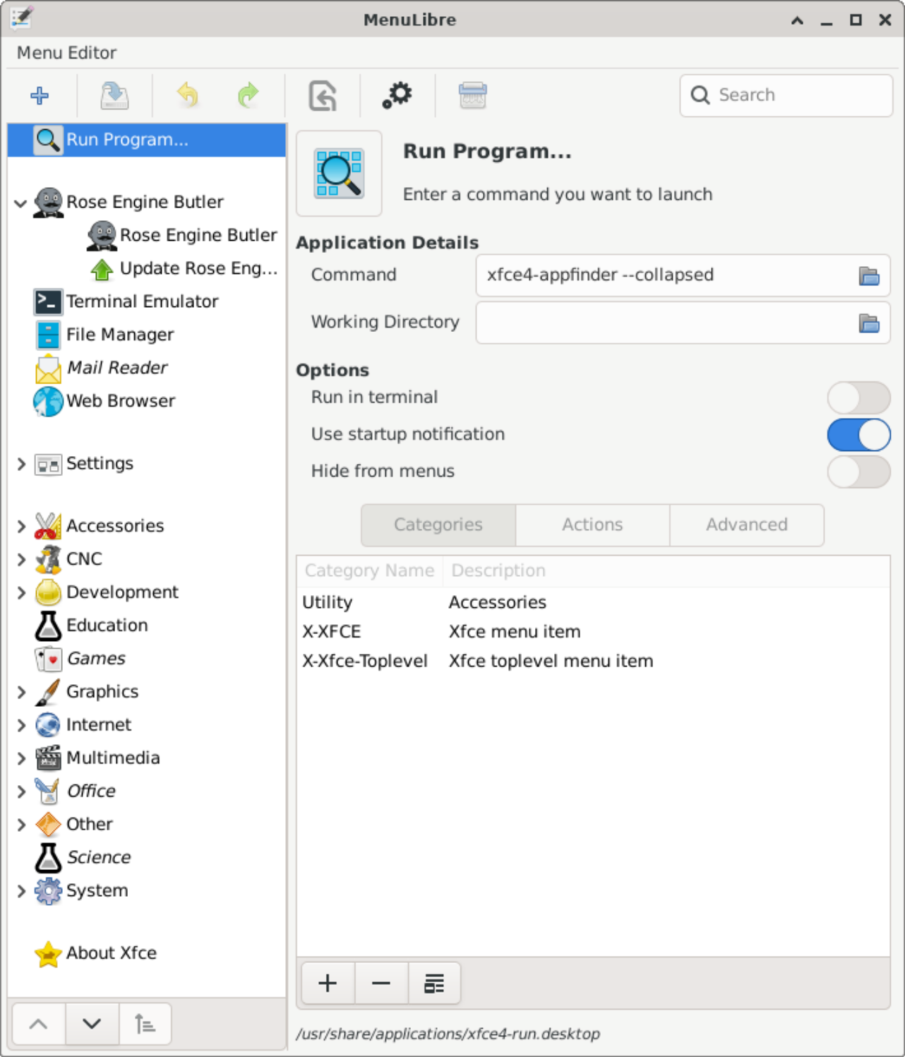Image resolution: width=905 pixels, height=1057 pixels.
Task: Click the sort menu items icon
Action: click(145, 1024)
